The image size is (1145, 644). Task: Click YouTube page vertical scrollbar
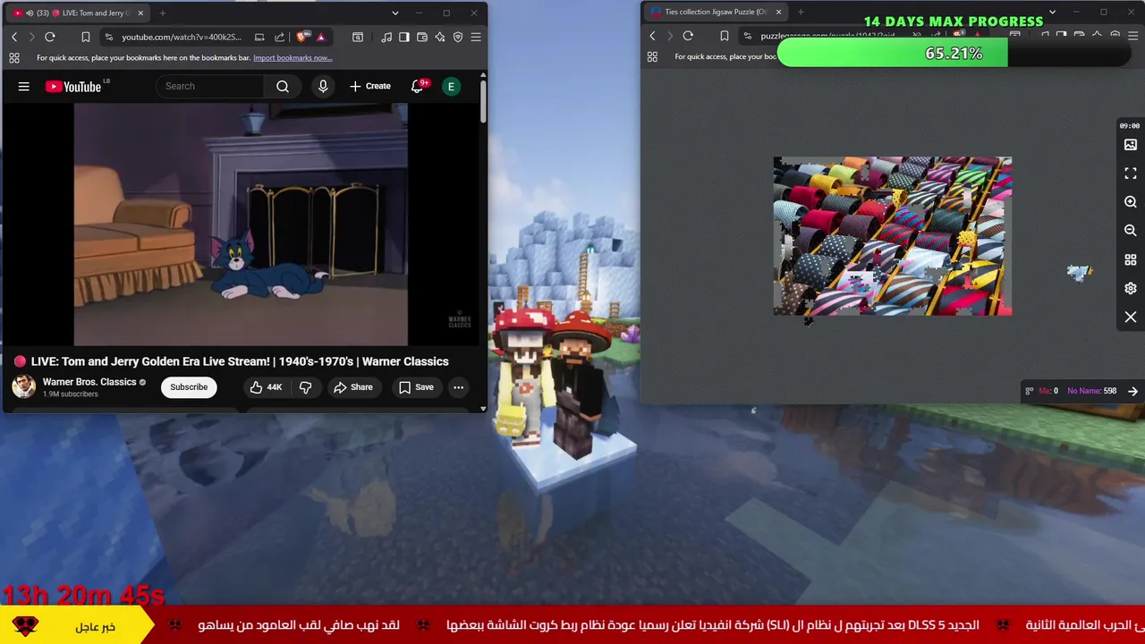click(x=483, y=103)
